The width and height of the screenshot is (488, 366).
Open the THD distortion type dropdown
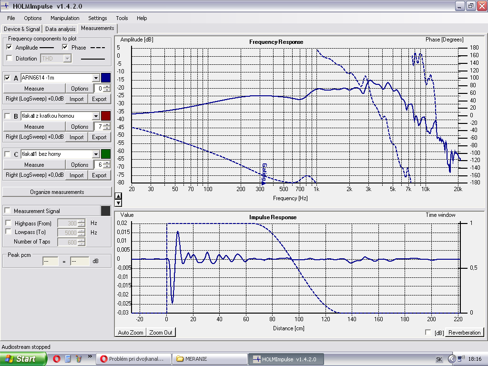(67, 58)
